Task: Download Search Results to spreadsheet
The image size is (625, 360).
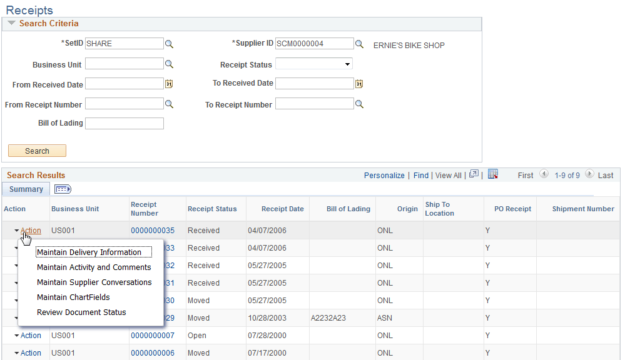Action: click(493, 175)
